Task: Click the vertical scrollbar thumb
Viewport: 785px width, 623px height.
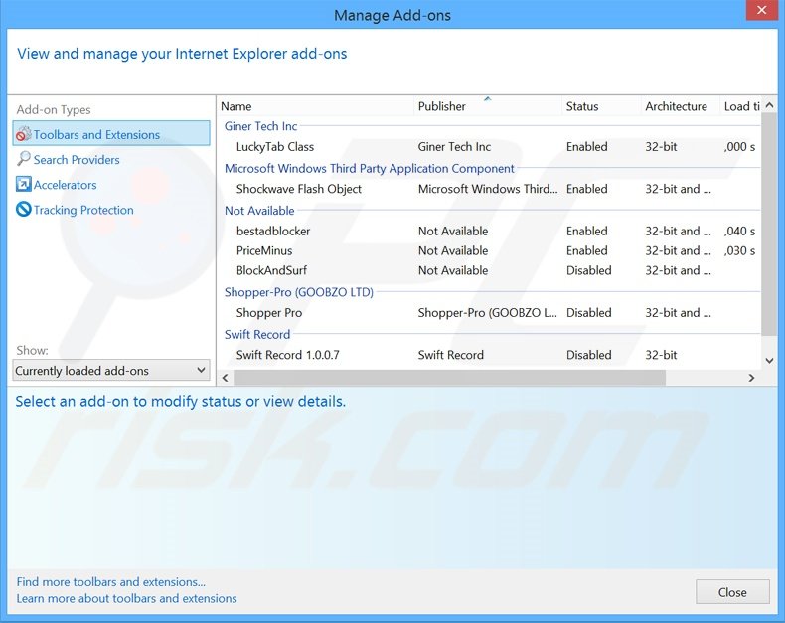Action: pyautogui.click(x=769, y=224)
